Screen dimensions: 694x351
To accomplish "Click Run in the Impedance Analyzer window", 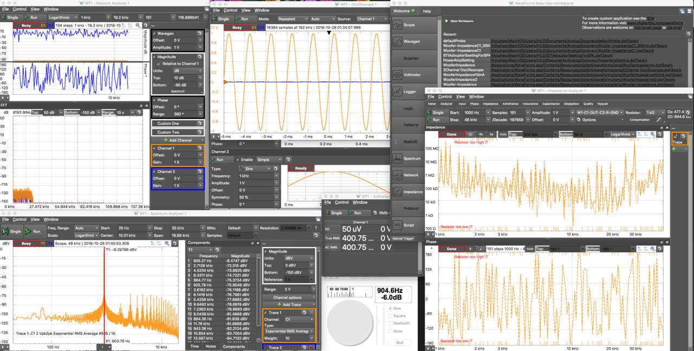I will [x=437, y=120].
